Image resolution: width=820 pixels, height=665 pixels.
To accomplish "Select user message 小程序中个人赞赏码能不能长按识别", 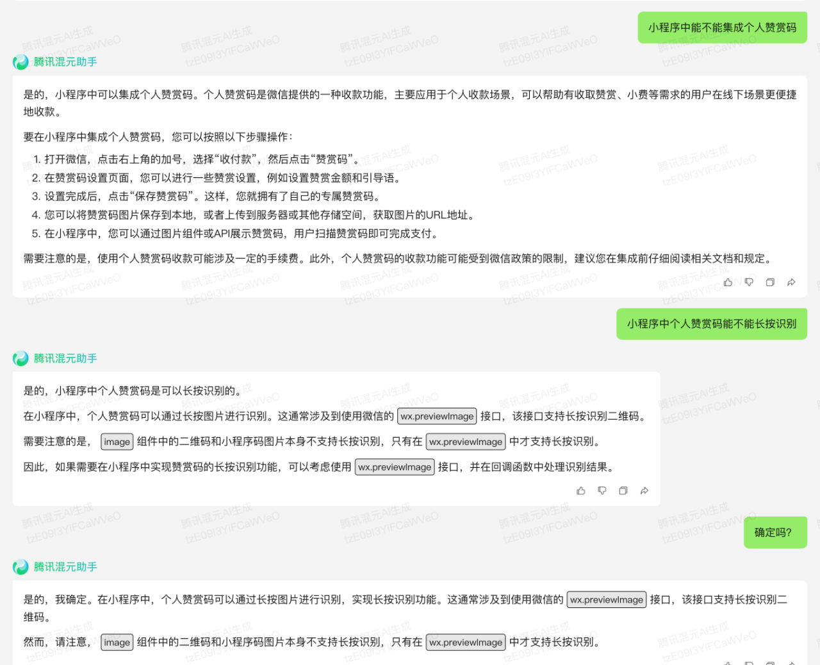I will 712,324.
